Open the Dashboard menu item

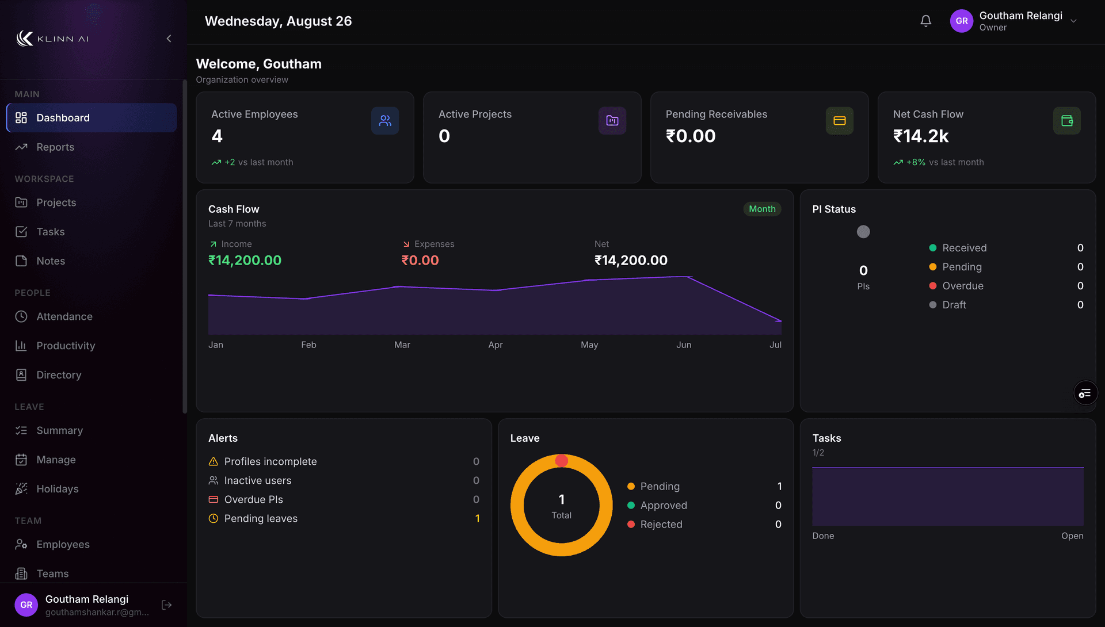point(92,118)
